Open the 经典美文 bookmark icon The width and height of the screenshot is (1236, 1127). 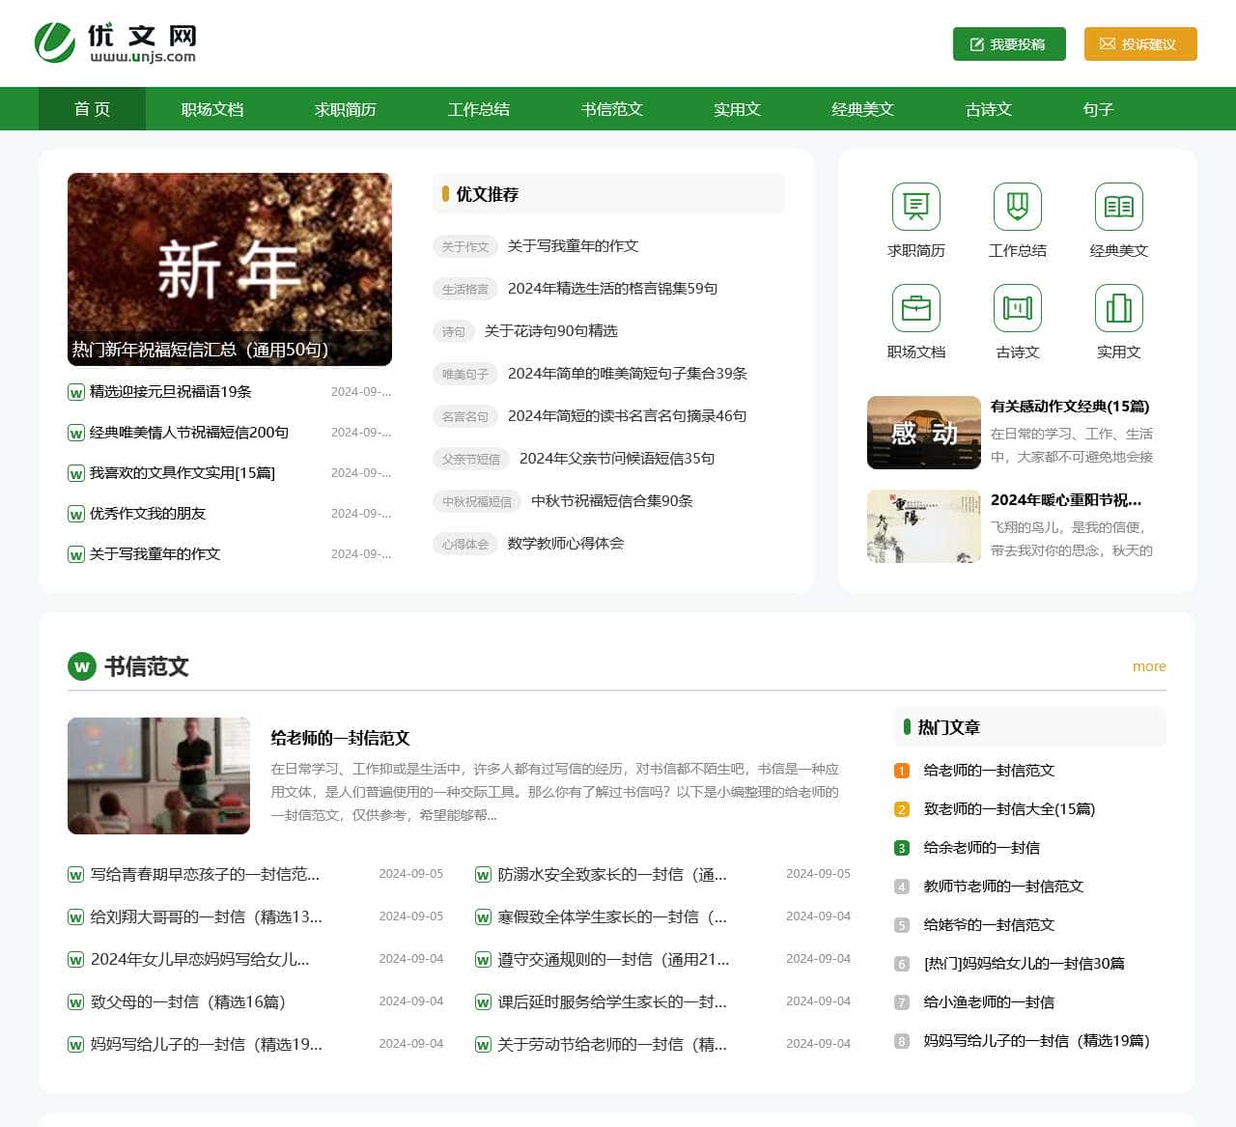[1118, 206]
